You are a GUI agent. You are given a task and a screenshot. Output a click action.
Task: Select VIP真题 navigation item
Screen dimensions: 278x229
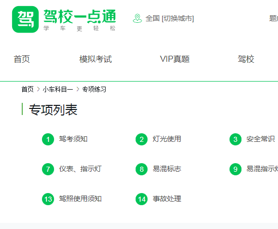click(x=175, y=59)
